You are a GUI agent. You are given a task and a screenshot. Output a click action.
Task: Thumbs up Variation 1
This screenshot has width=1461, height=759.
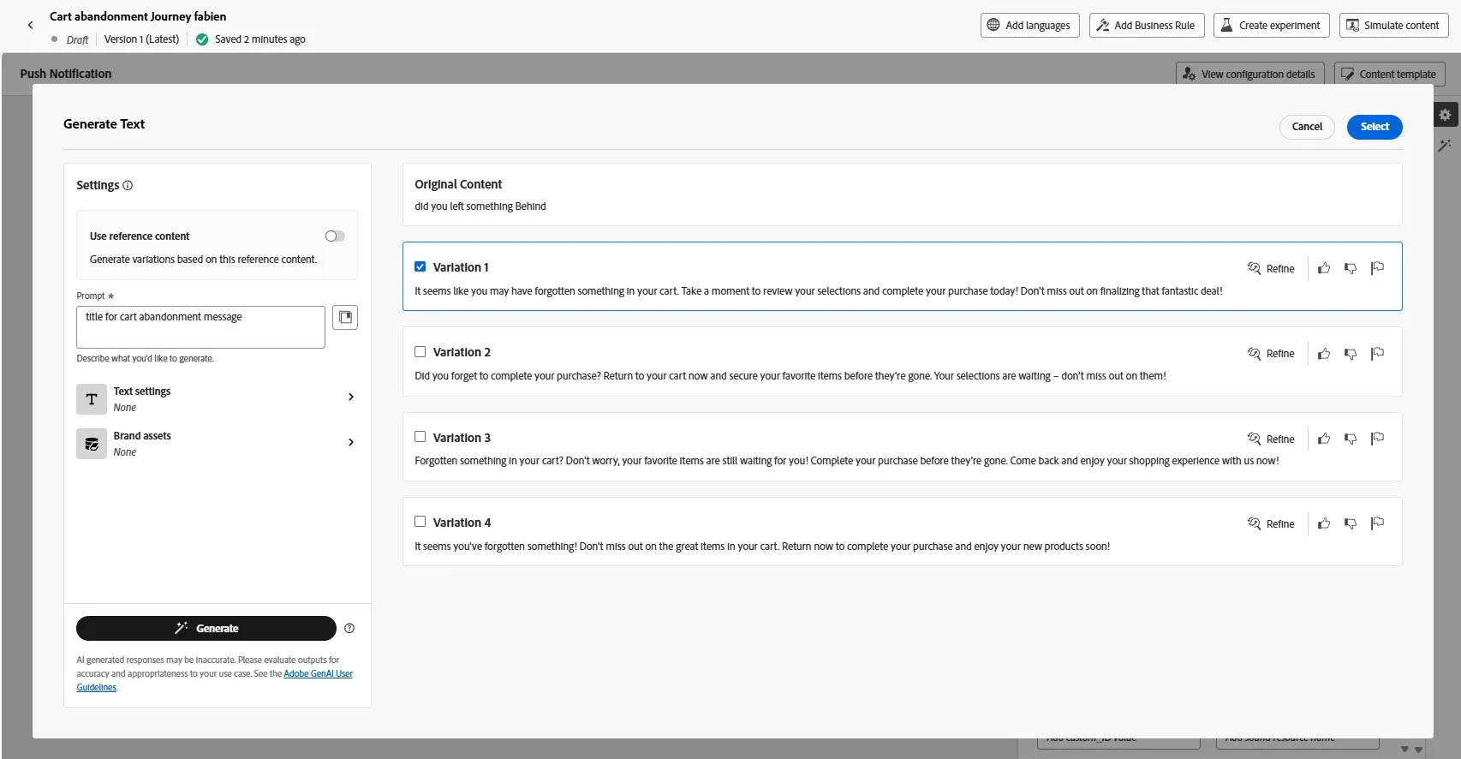(x=1324, y=268)
